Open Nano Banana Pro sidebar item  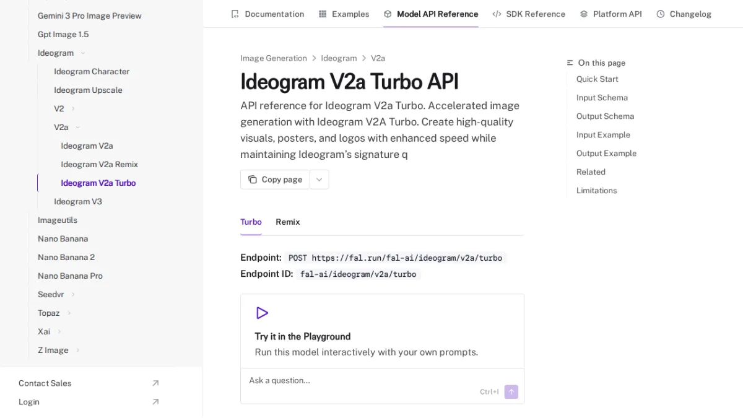click(70, 276)
